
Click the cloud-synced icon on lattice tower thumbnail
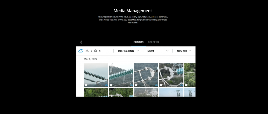click(182, 85)
